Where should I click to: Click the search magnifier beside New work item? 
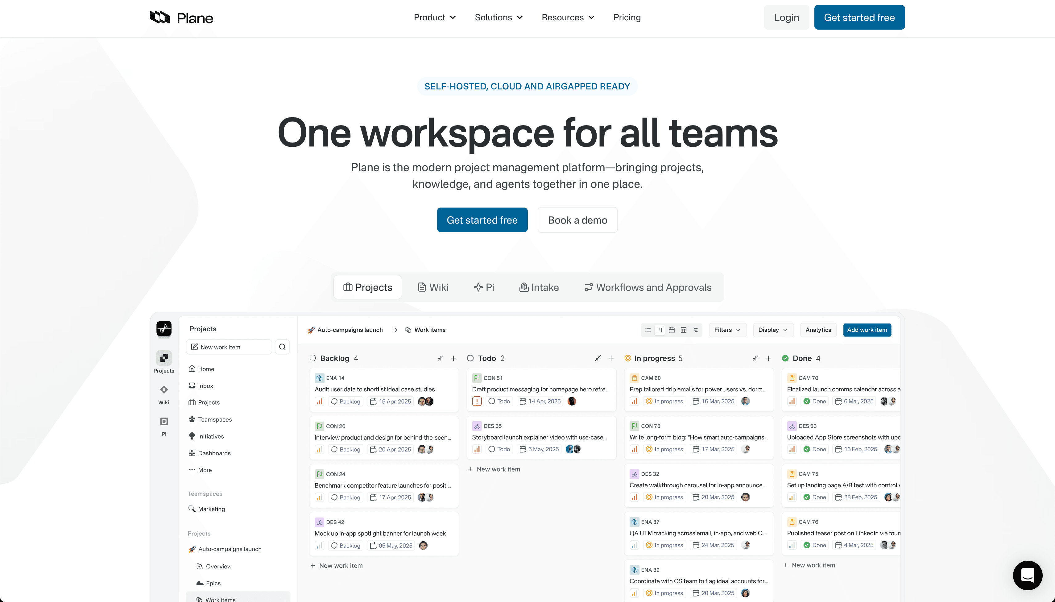(283, 347)
